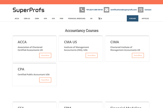The width and height of the screenshot is (163, 108).
Task: Click the envelope email icon
Action: (106, 10)
